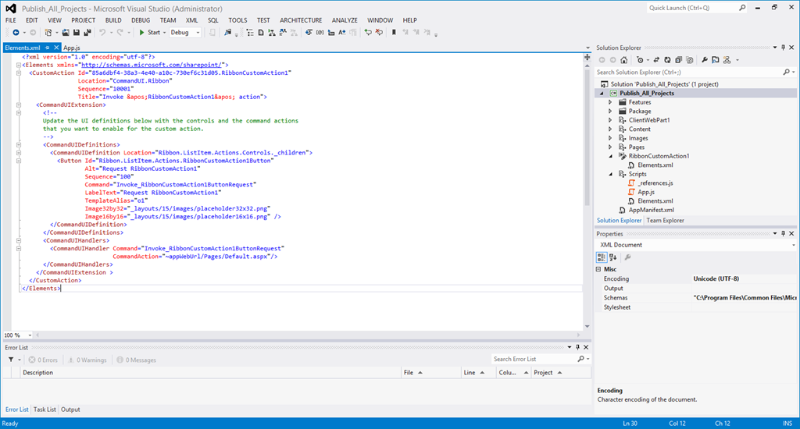
Task: Click the schemas.microsoft.com/sharepoint link
Action: [152, 66]
